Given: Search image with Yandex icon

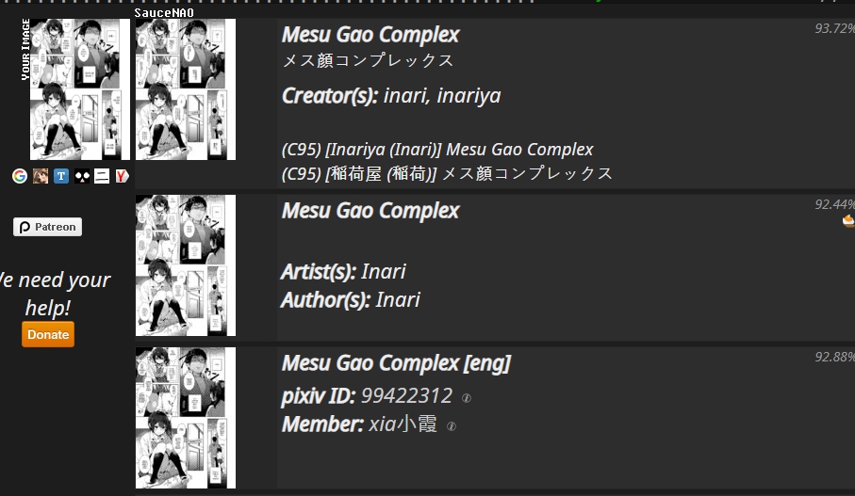Looking at the screenshot, I should coord(122,176).
